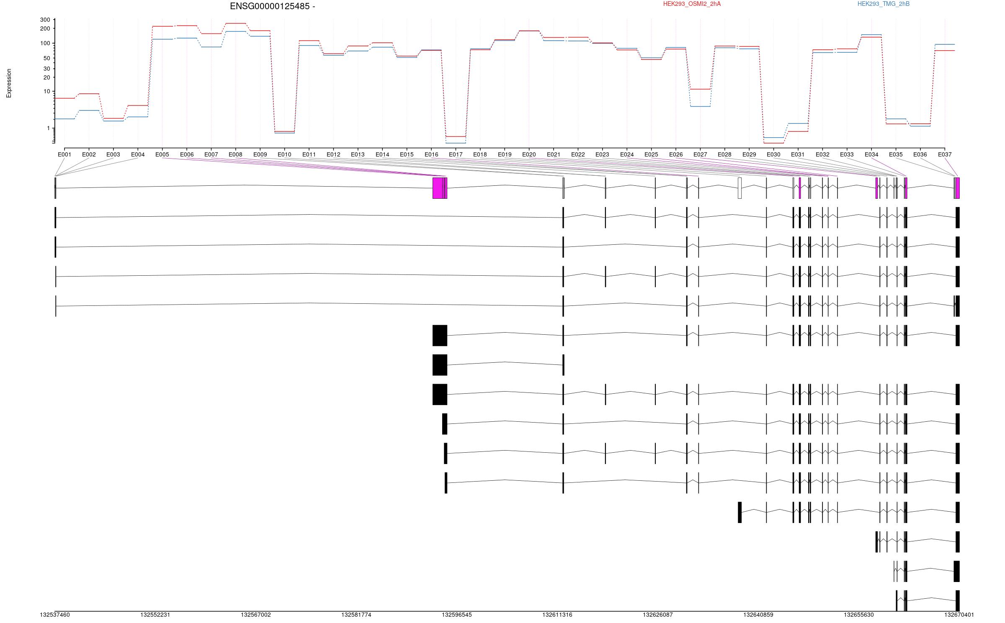Click exon label E033

[847, 154]
